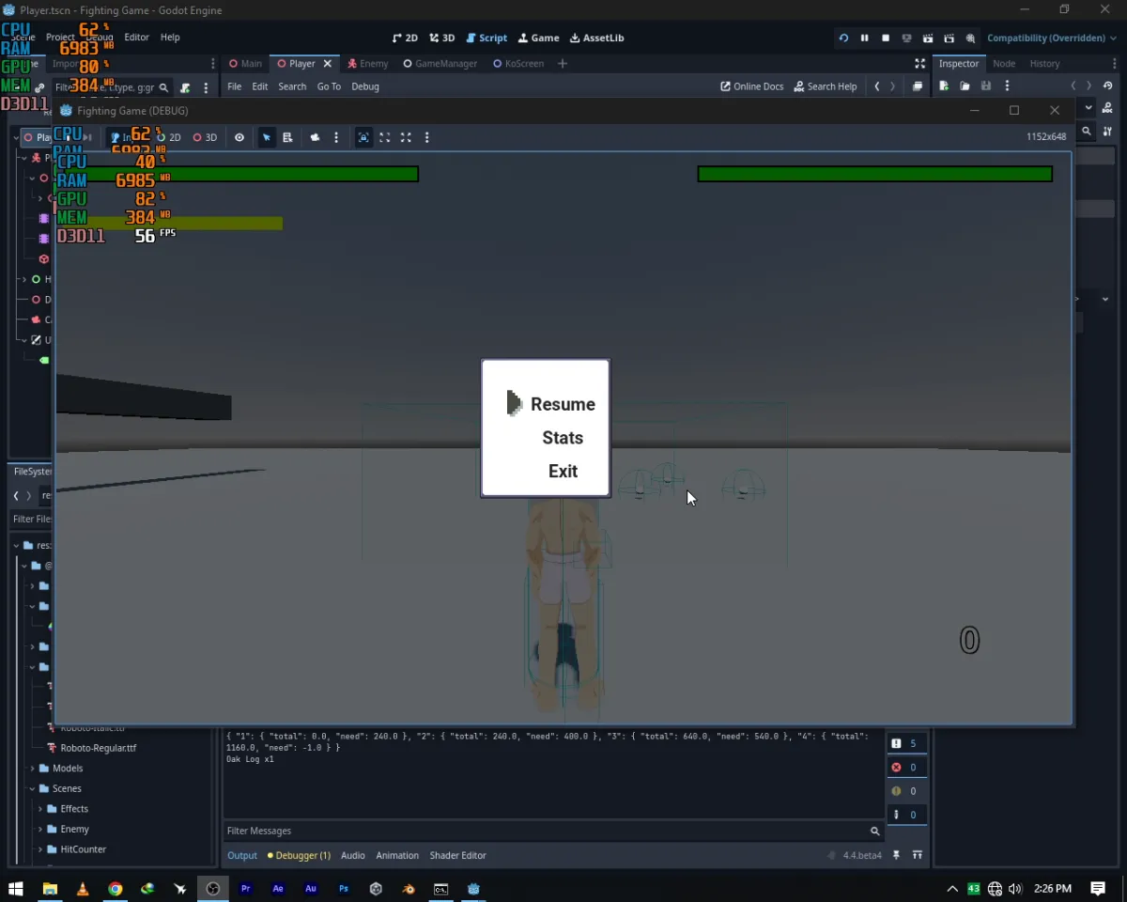Viewport: 1127px width, 902px height.
Task: Switch to the KoScreen scene tab
Action: [517, 64]
